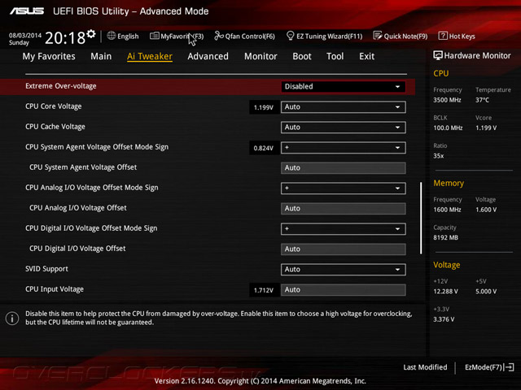The image size is (521, 390).
Task: Click the EZ Tuning Wizard lightbulb icon
Action: 290,36
